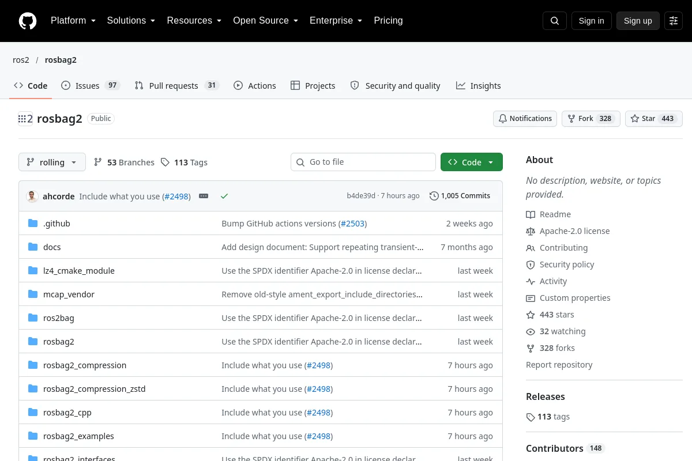Open the 1,005 Commits history
The height and width of the screenshot is (461, 692).
[x=460, y=196]
